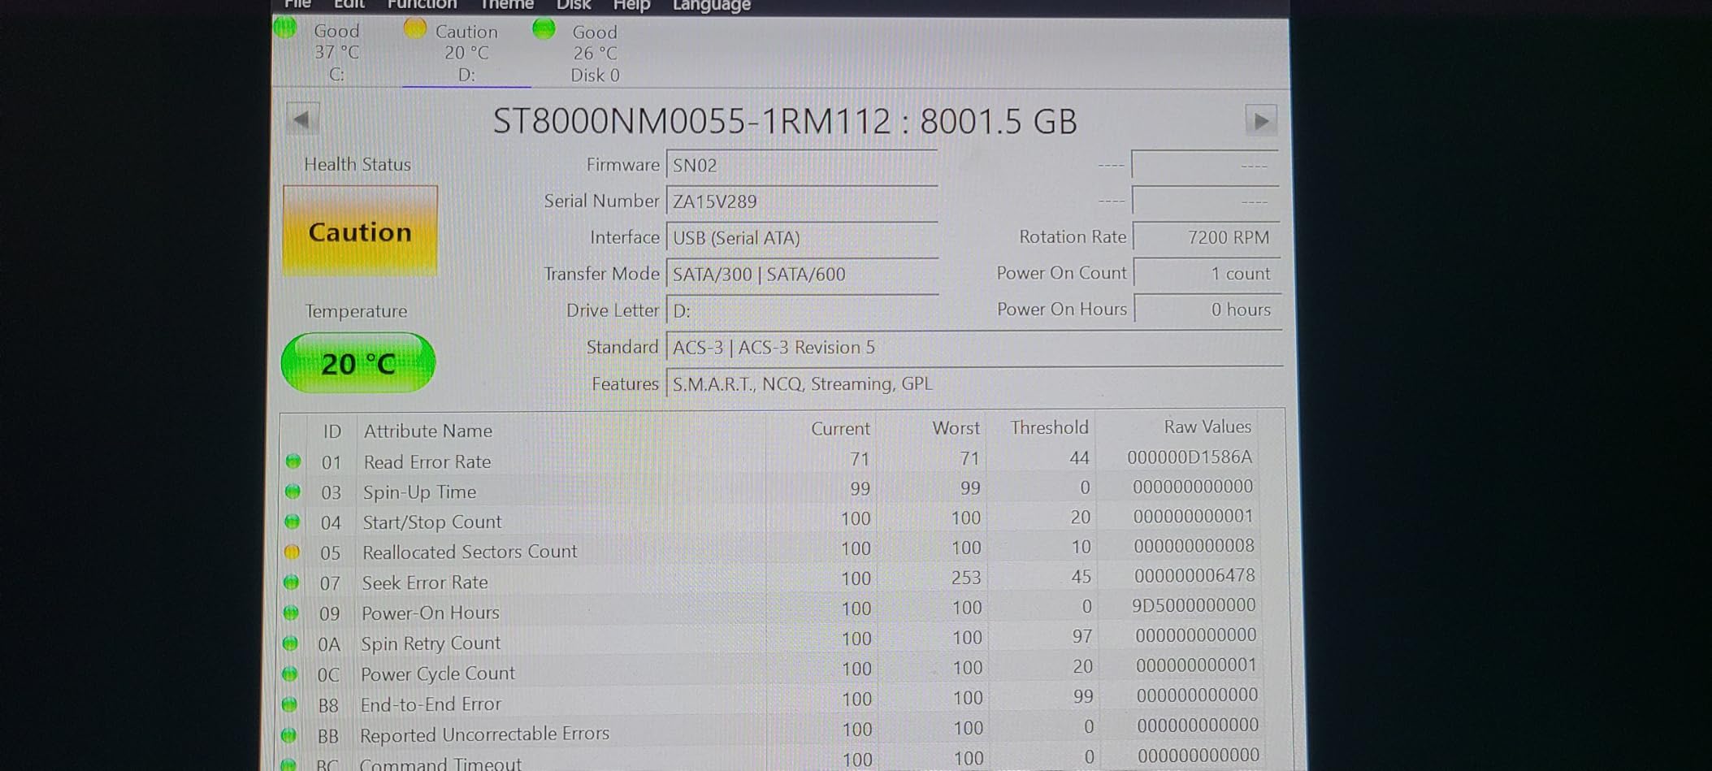Click the yellow status orb above D:
Screen dimensions: 1712x771
tap(415, 28)
